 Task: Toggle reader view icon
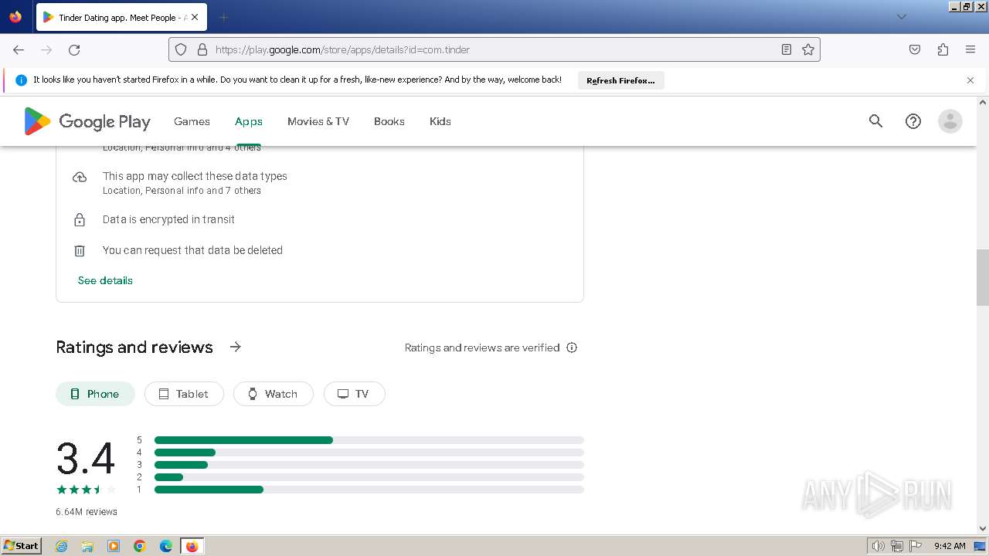tap(787, 49)
